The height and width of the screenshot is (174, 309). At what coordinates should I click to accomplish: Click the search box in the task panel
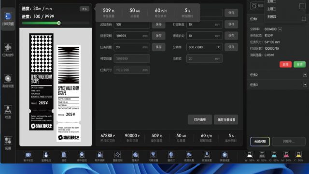257,6
